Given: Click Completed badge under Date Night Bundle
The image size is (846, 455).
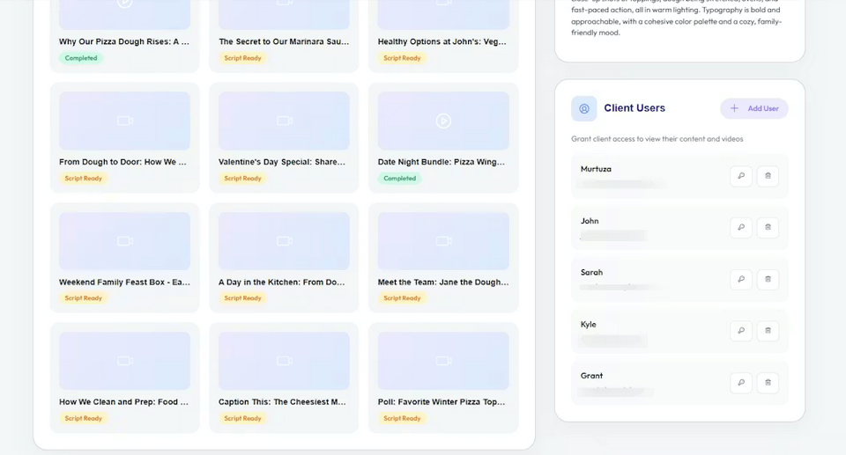Looking at the screenshot, I should click(400, 179).
